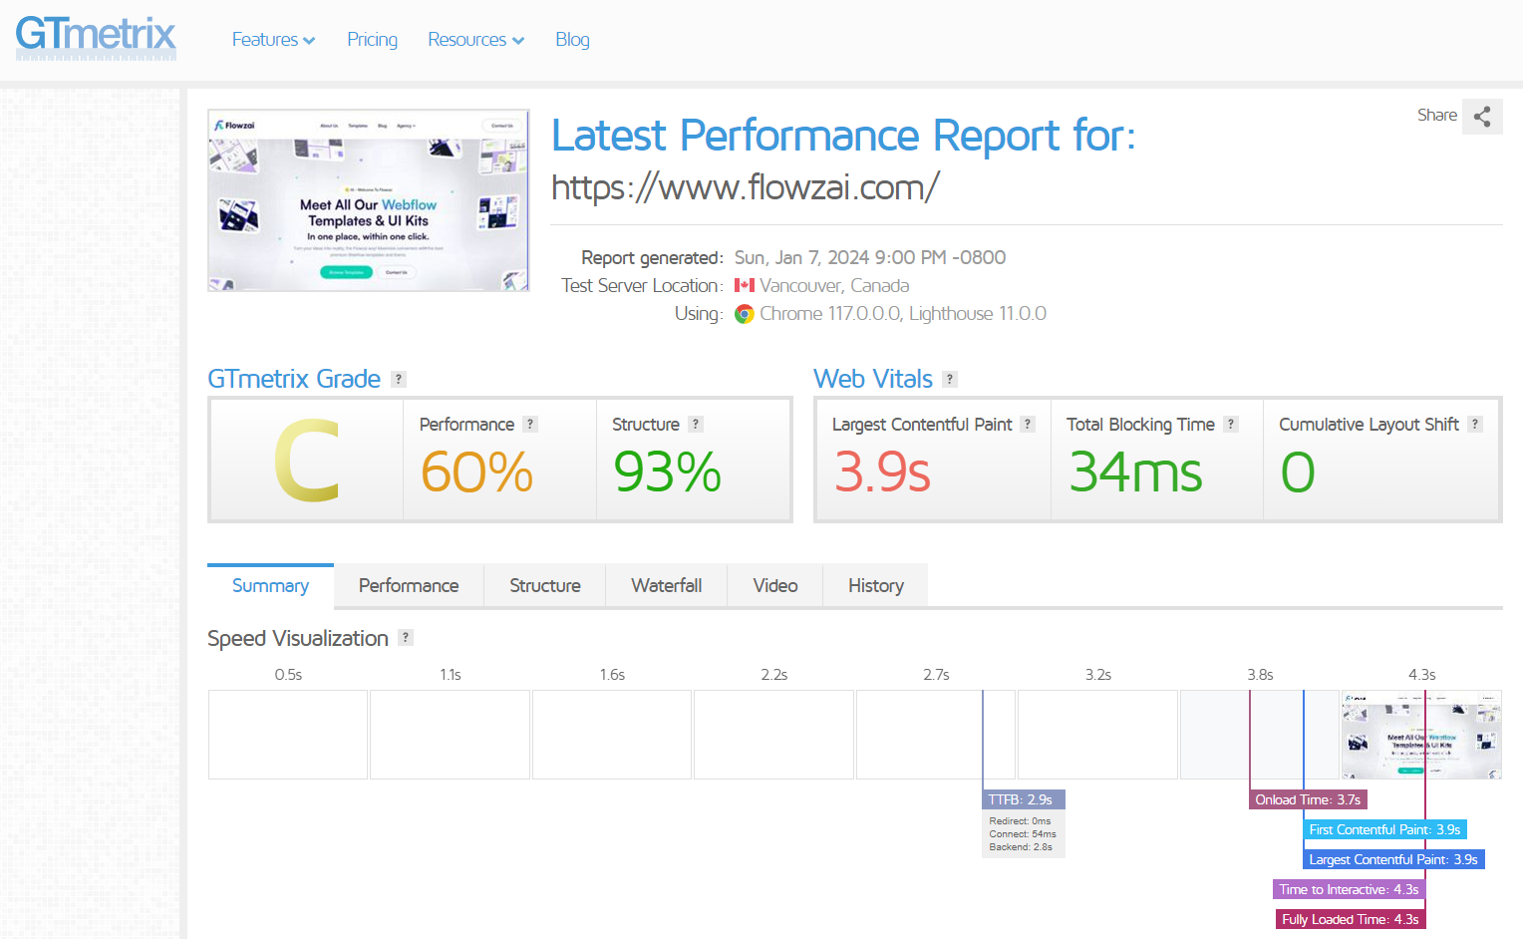Click the Share label text
Screen dimensions: 1523x939
pyautogui.click(x=1437, y=116)
